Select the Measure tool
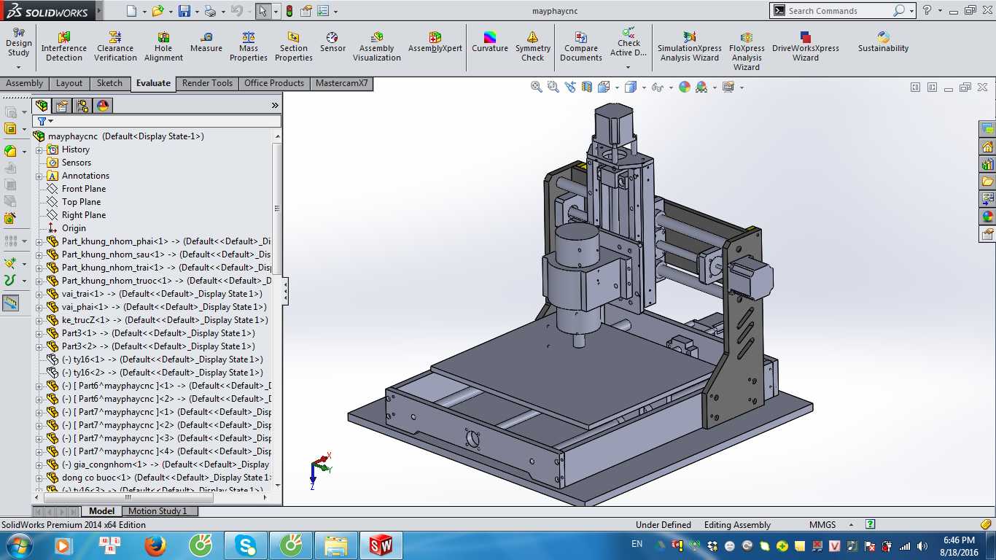 pos(206,42)
